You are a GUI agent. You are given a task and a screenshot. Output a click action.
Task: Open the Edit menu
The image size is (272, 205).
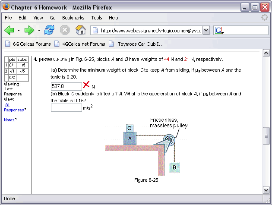click(22, 18)
